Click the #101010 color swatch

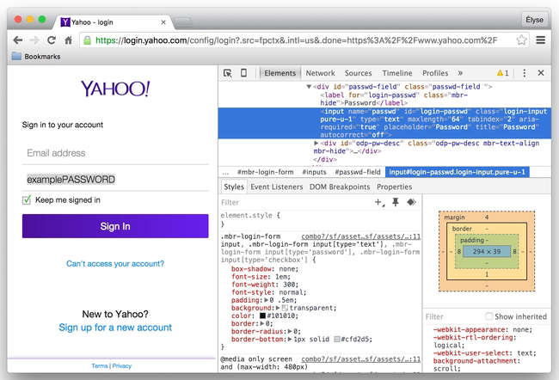pyautogui.click(x=263, y=316)
